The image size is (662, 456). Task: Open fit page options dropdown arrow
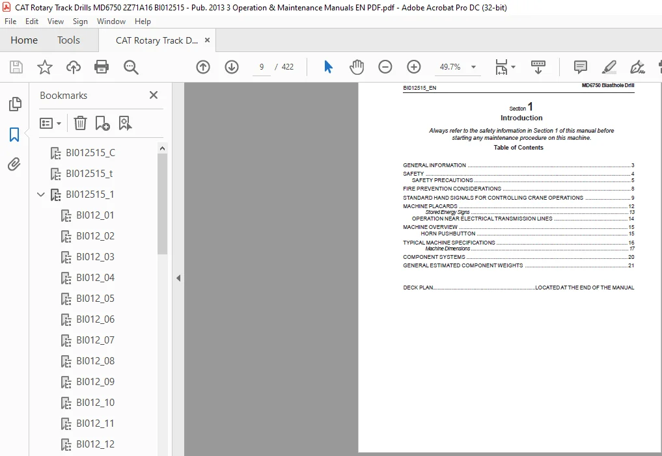coord(513,67)
